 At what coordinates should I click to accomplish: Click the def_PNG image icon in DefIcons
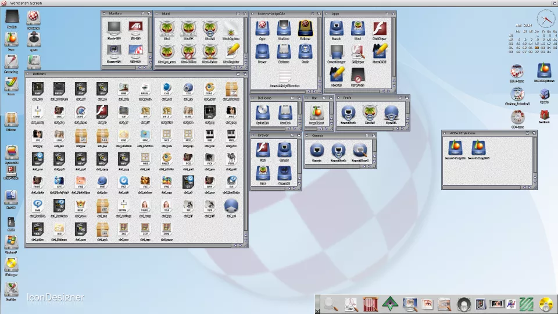166,181
